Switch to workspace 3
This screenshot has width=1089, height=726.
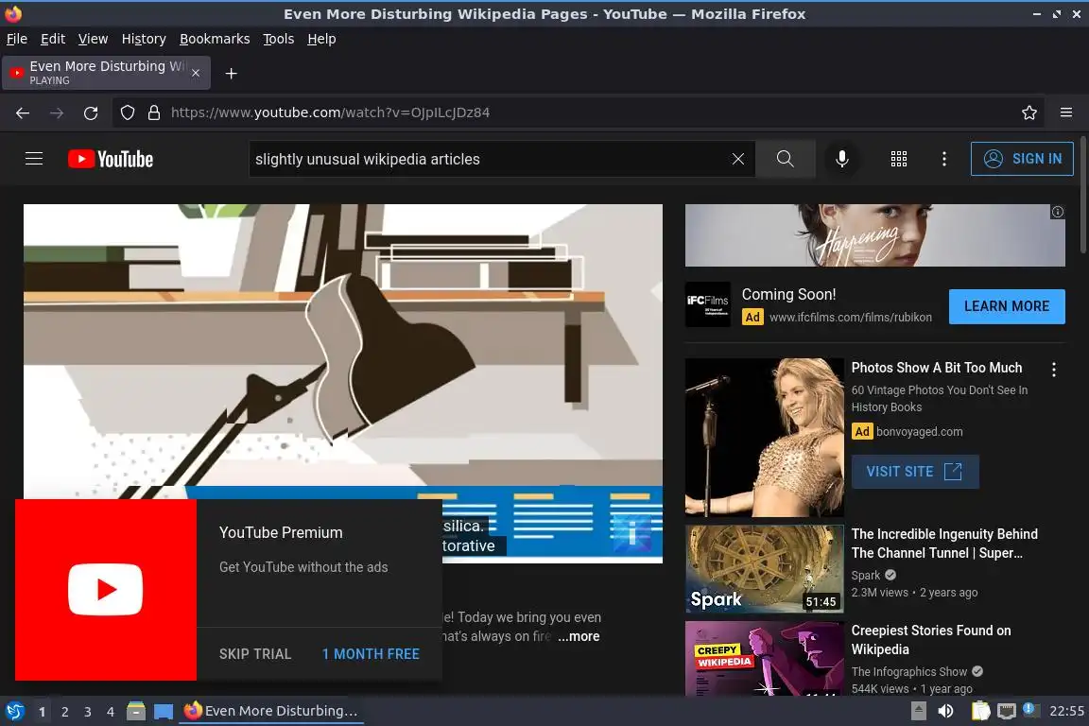coord(88,712)
